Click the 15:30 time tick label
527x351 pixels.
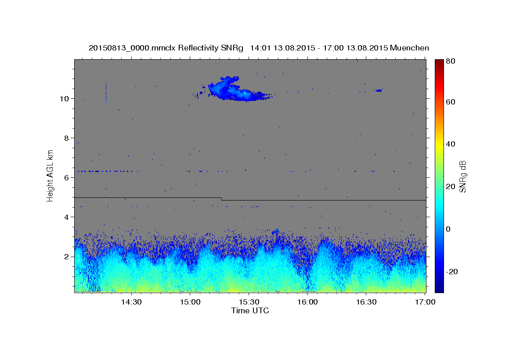click(249, 302)
